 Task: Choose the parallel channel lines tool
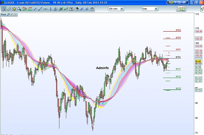[x=56, y=9]
